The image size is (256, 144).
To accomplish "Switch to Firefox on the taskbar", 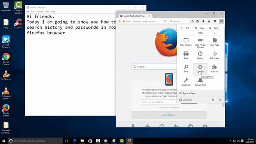I will coord(130,141).
